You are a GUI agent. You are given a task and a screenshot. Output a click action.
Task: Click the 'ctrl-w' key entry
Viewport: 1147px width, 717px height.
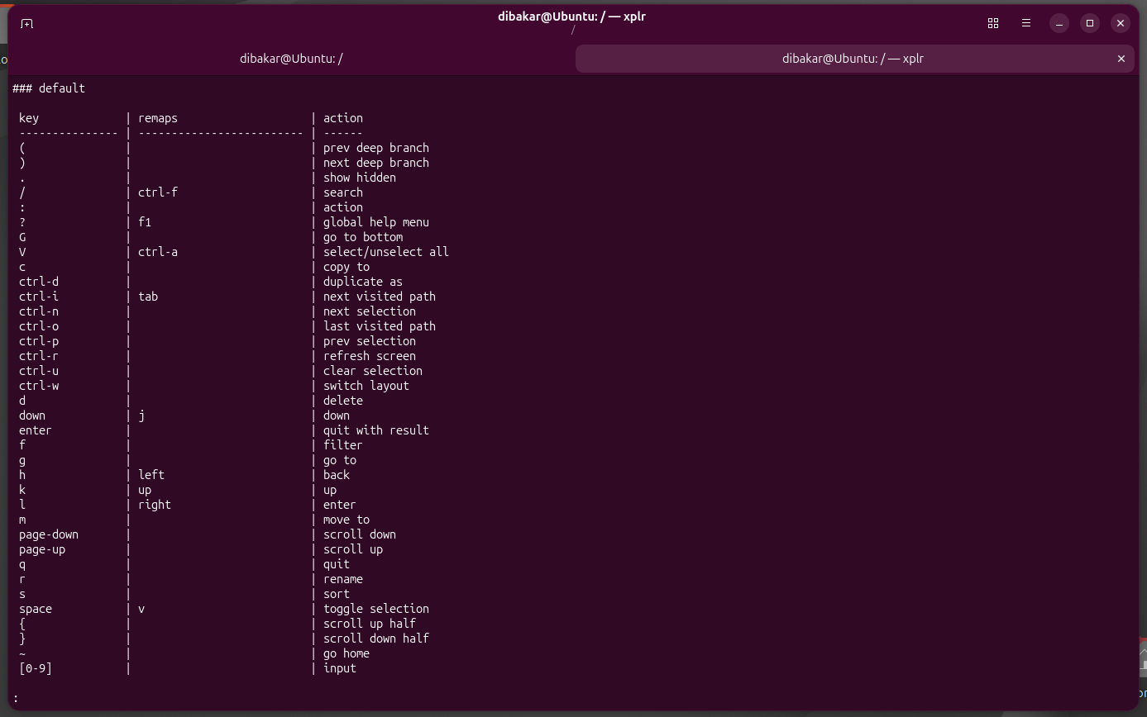pyautogui.click(x=39, y=386)
